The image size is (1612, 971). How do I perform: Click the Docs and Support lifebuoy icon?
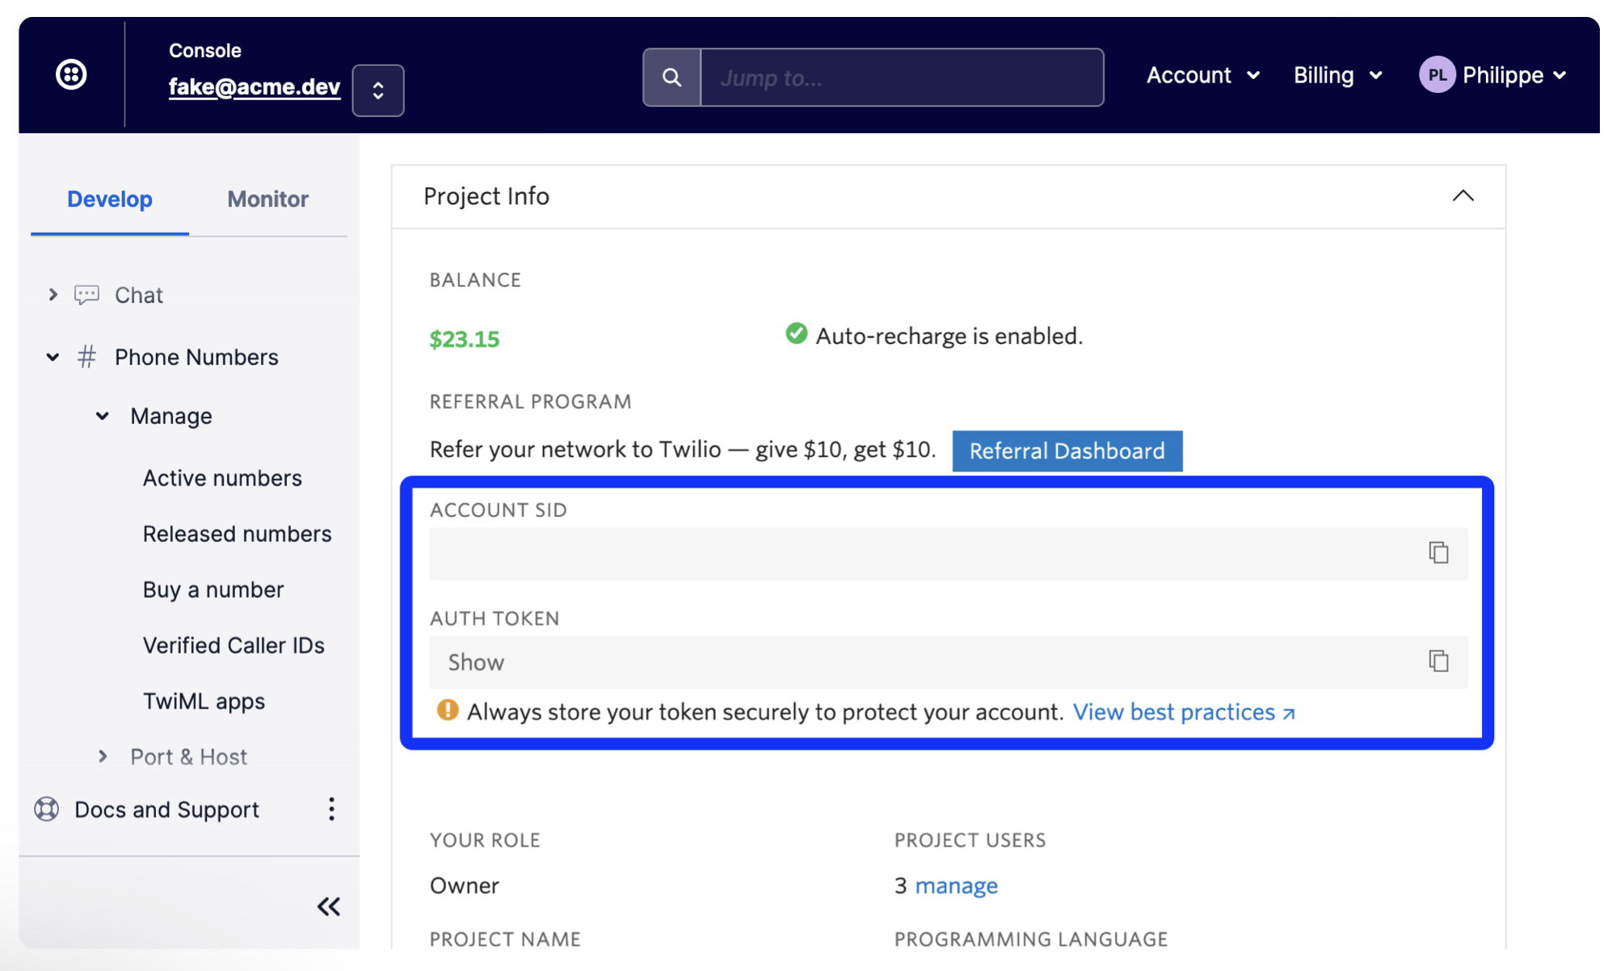tap(47, 809)
